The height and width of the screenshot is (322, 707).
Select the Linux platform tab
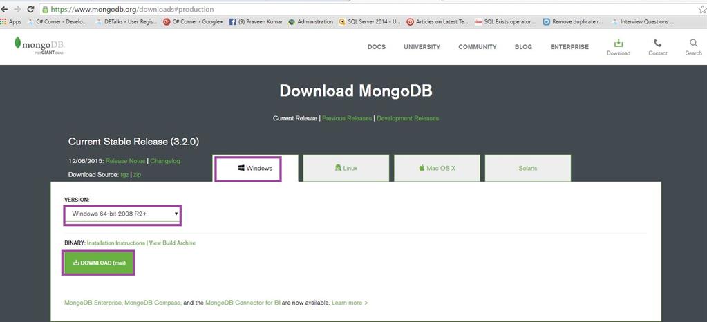[x=346, y=168]
